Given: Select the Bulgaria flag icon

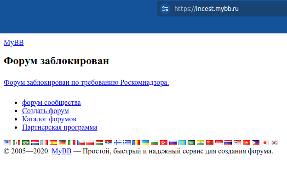Looking at the screenshot, I should pos(155,142).
